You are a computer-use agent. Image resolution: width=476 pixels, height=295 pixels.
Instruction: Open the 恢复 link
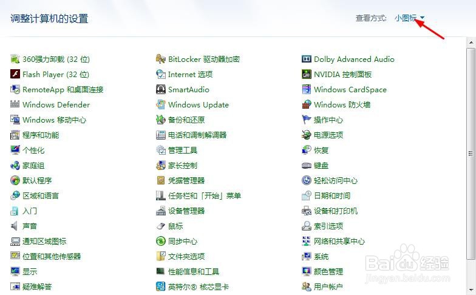click(321, 151)
